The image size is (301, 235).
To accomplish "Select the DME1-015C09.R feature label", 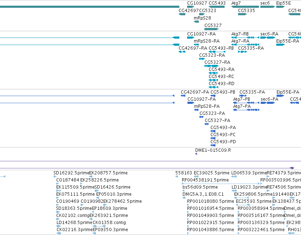I will pos(213,150).
